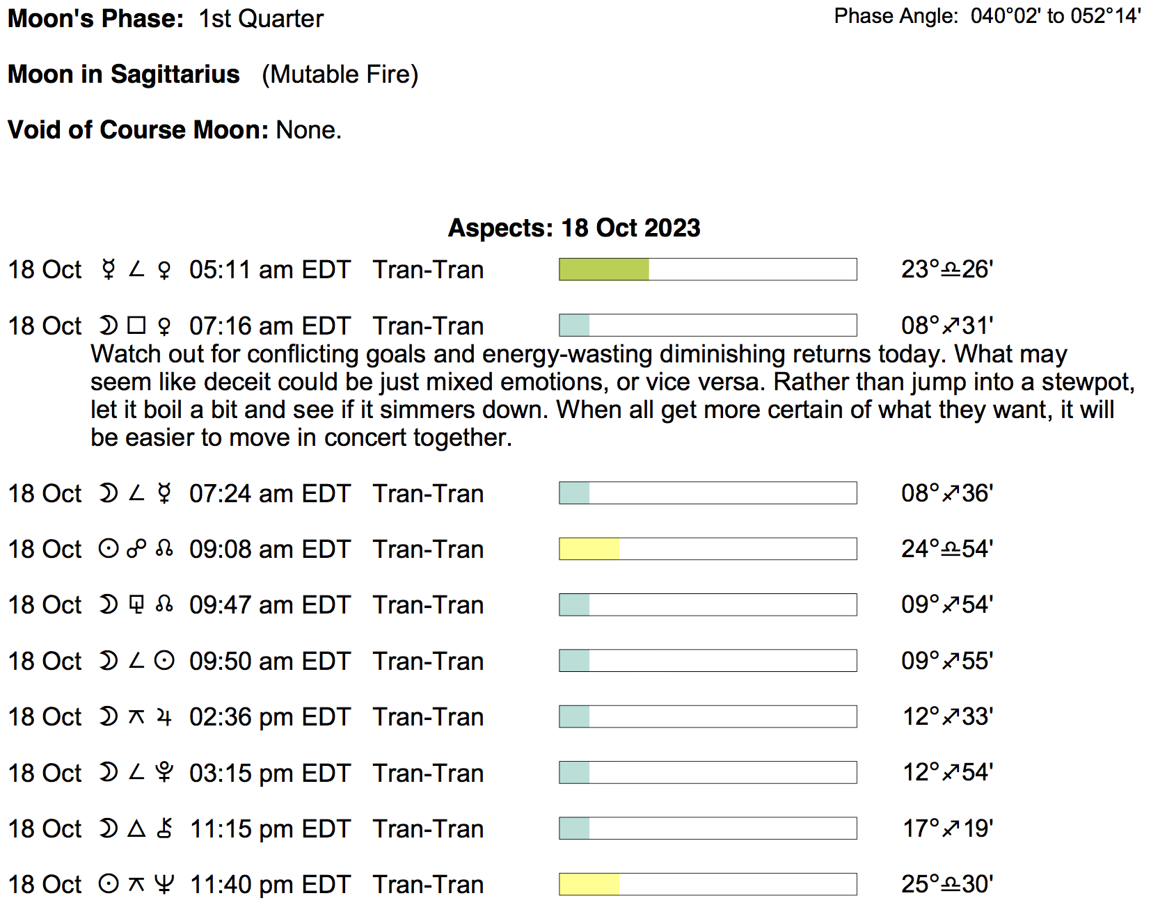1151x914 pixels.
Task: Click the 12°54' Sagittarius position value
Action: click(x=947, y=772)
